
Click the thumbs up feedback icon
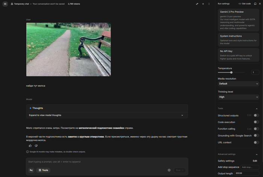30,146
